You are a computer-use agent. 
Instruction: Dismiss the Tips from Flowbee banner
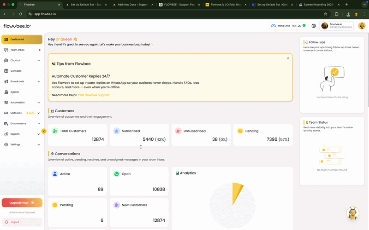(x=288, y=58)
